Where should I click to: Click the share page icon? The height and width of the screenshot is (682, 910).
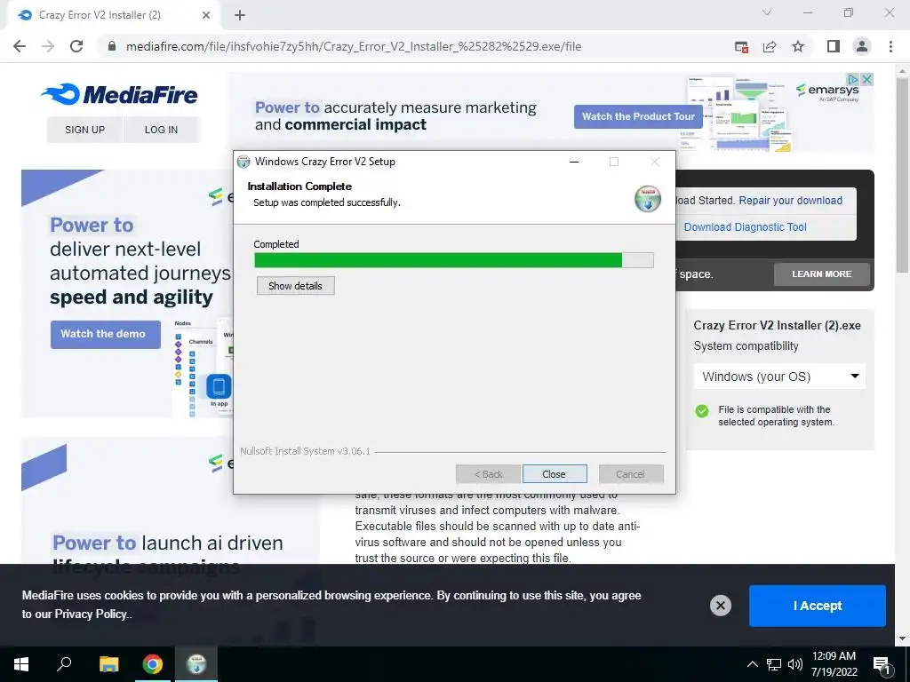[x=770, y=47]
